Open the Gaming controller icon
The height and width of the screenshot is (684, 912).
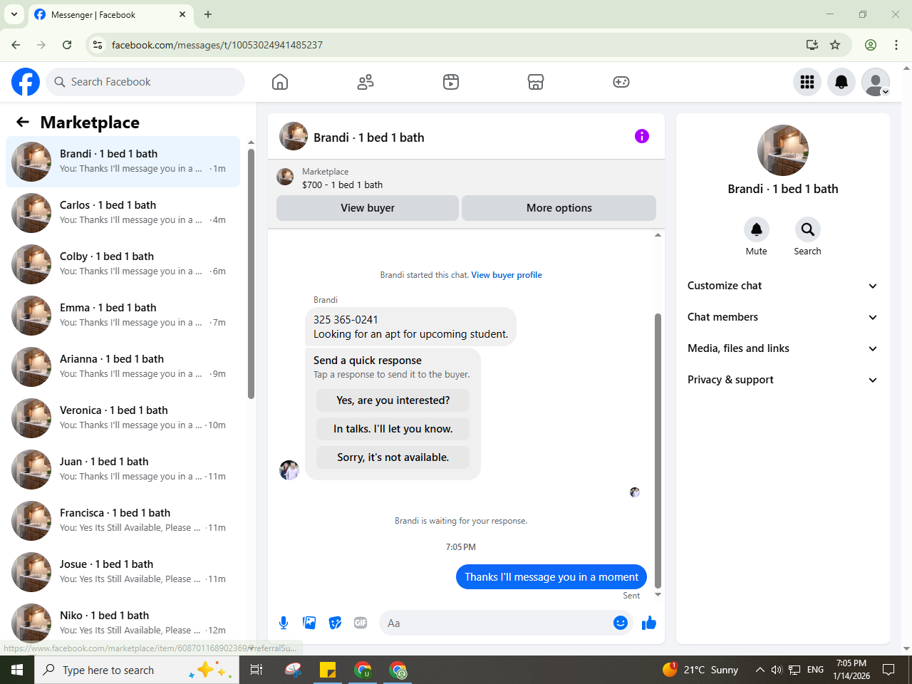621,82
